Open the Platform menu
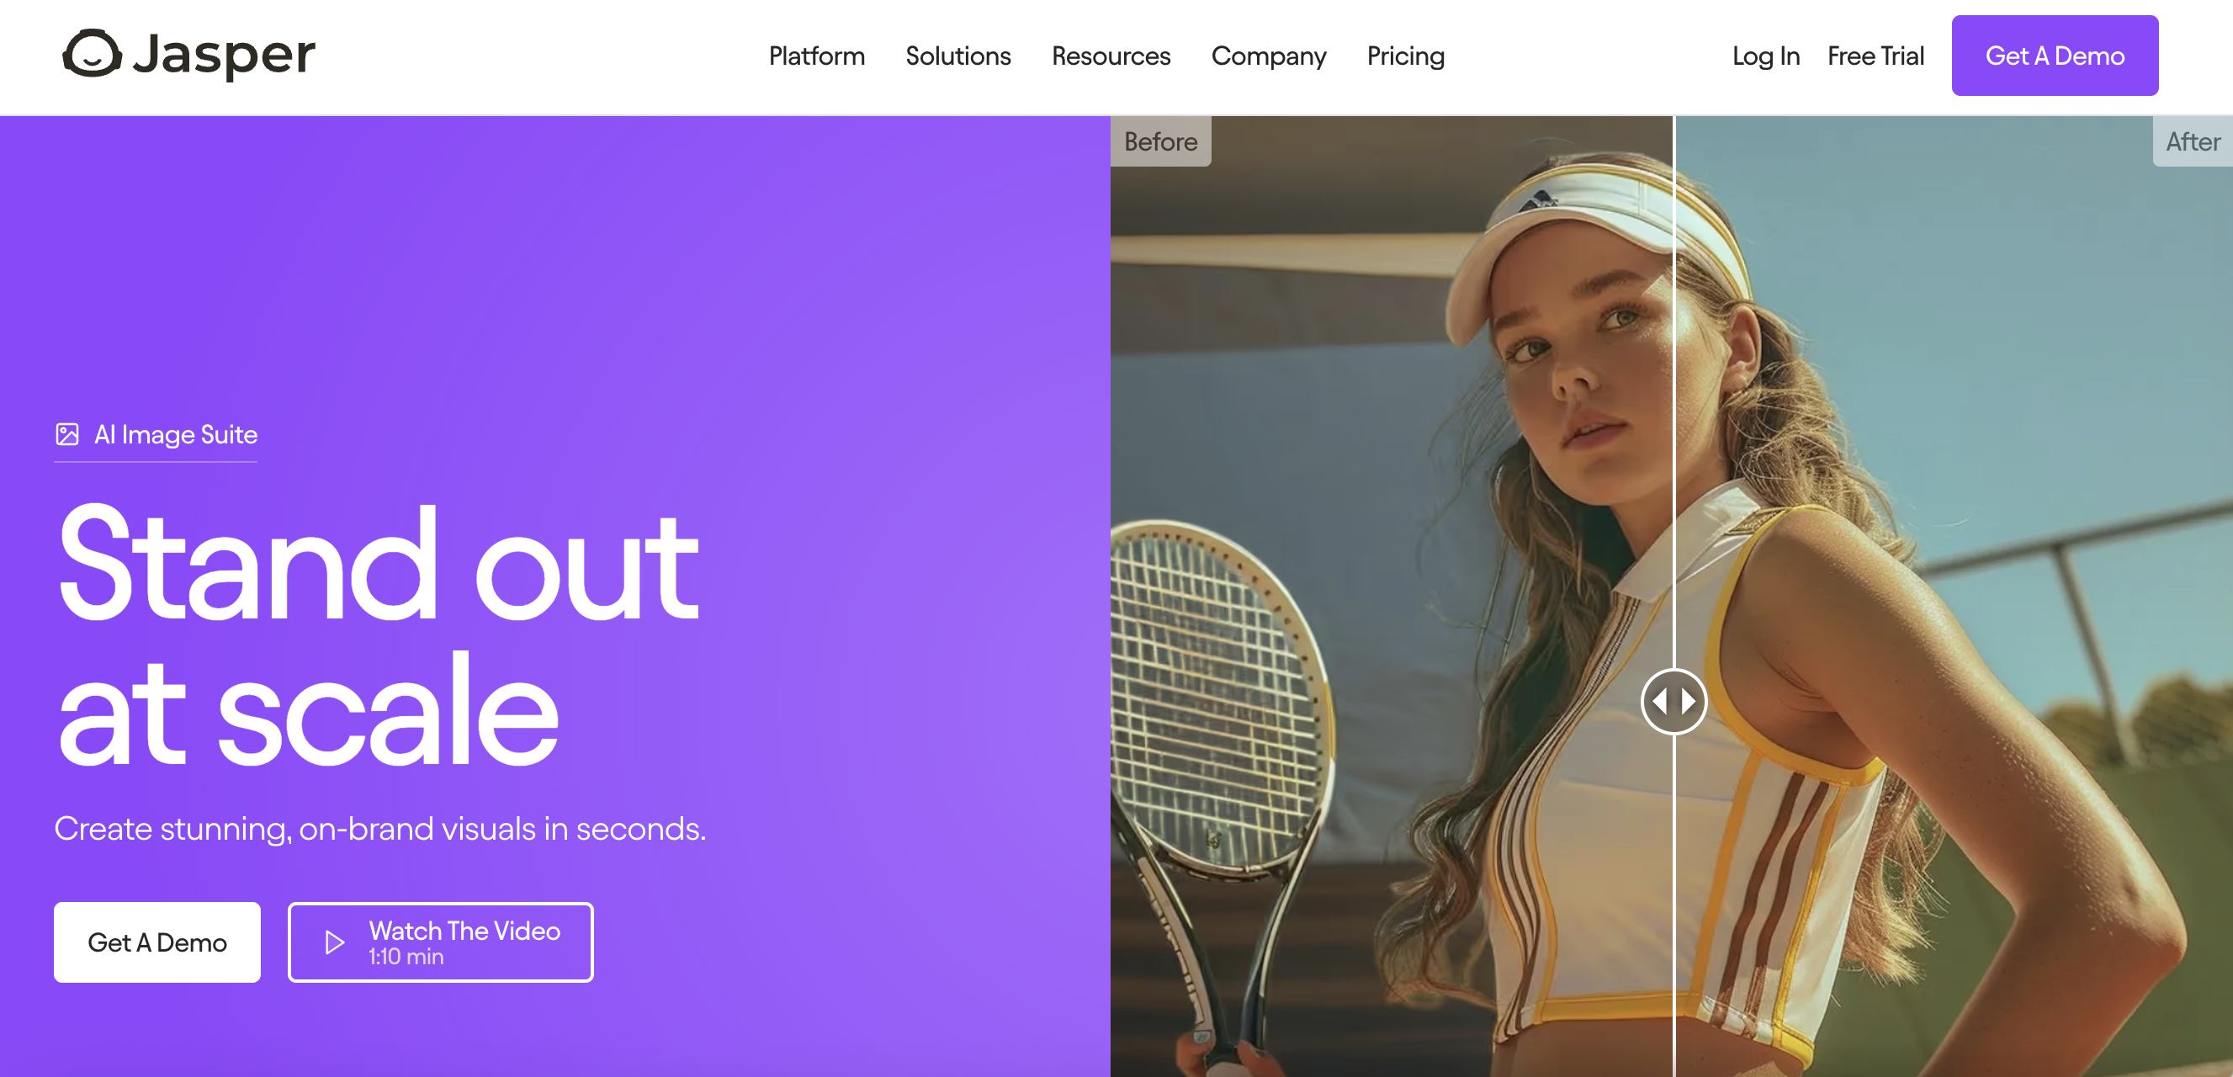 point(817,56)
